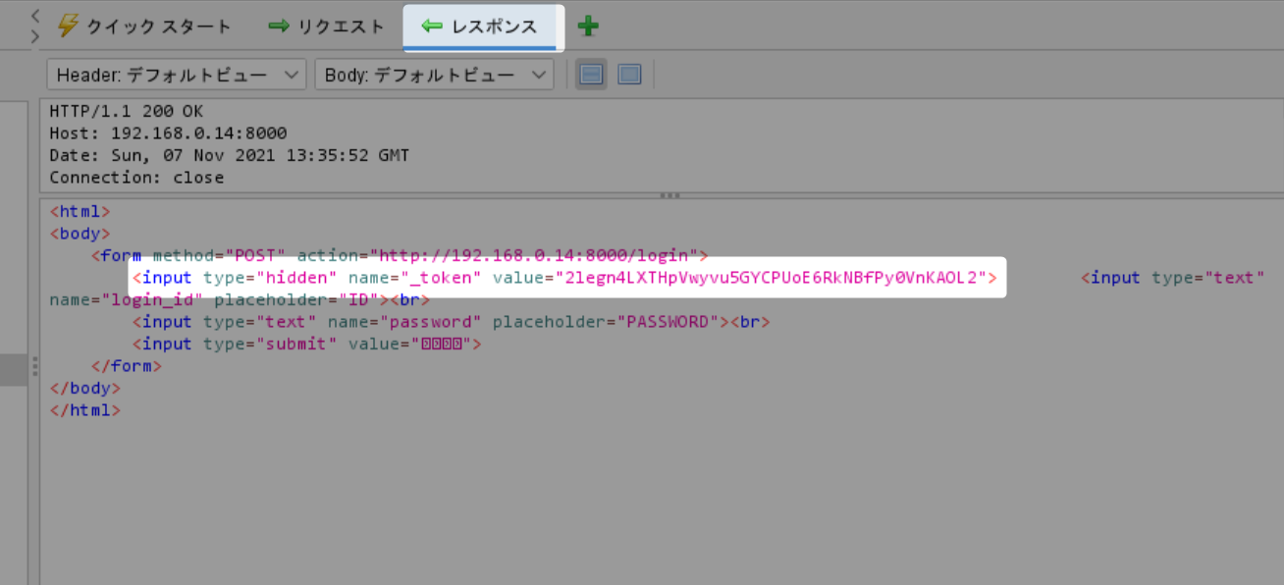The image size is (1284, 585).
Task: Click the lightning bolt quick start icon
Action: pos(67,26)
